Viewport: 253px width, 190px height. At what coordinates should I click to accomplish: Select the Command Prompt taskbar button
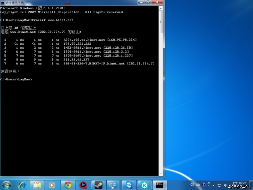click(160, 185)
